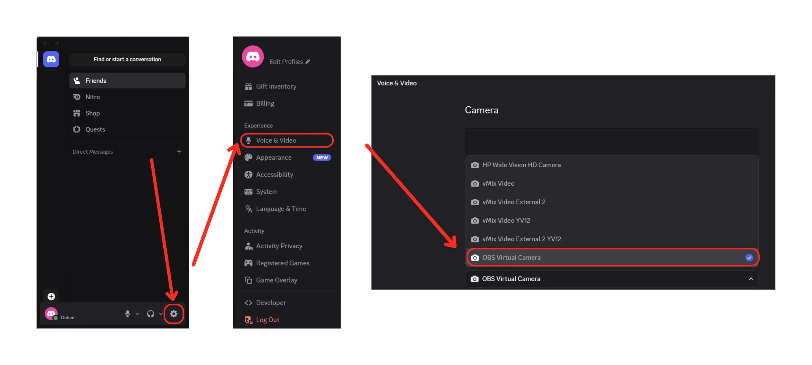Open Appearance settings
This screenshot has height=365, width=812.
point(287,157)
